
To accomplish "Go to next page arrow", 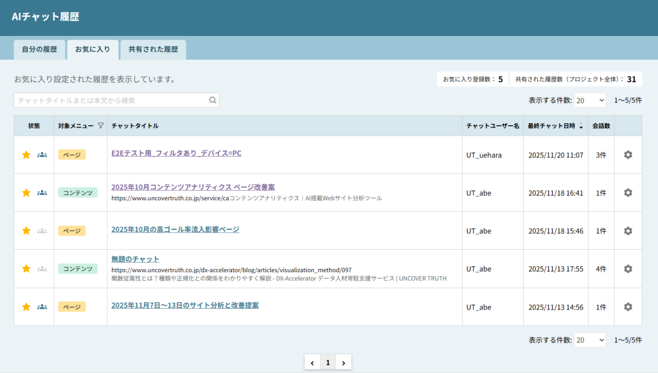I will coord(344,363).
